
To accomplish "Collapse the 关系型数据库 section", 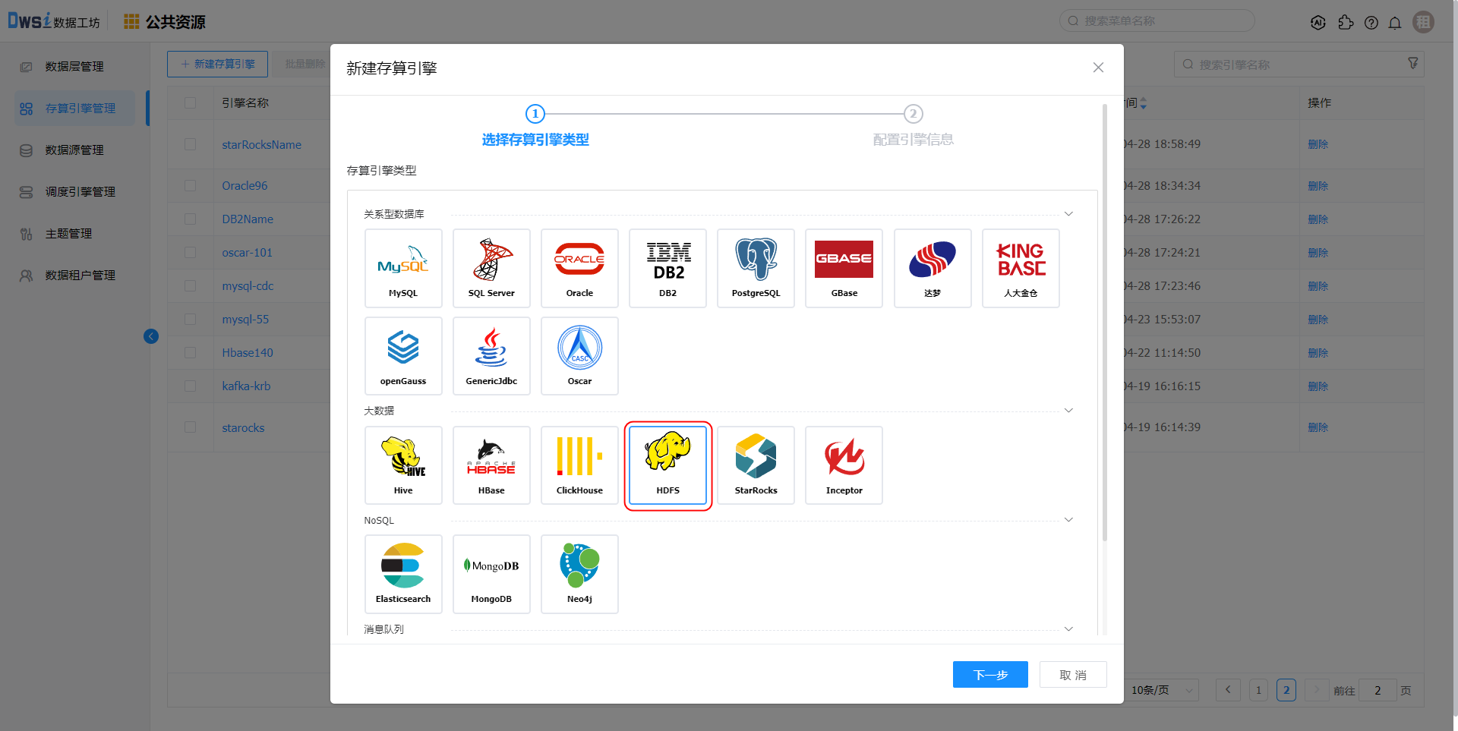I will 1068,214.
